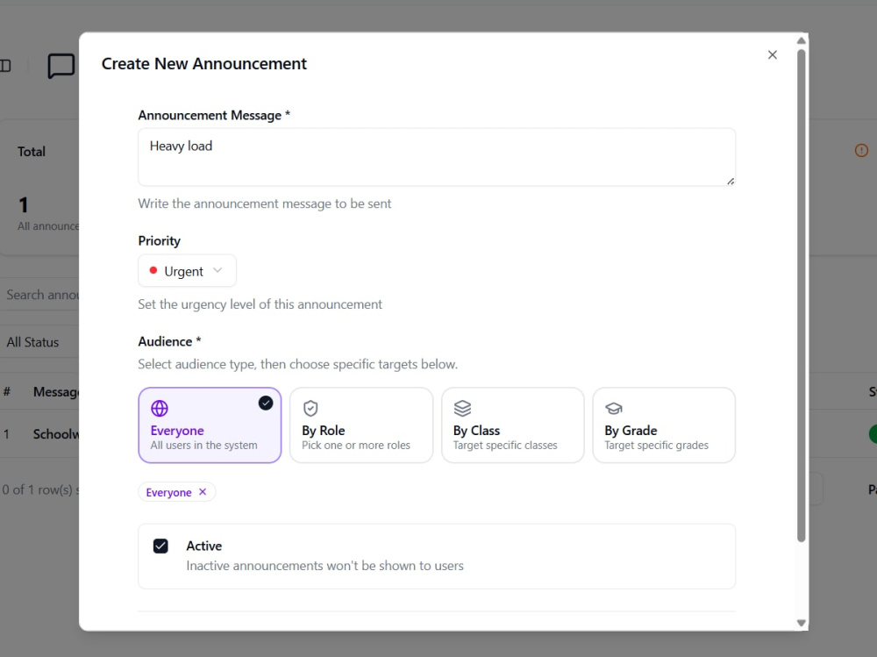Image resolution: width=877 pixels, height=657 pixels.
Task: Click the red Urgent priority dot
Action: (x=153, y=271)
